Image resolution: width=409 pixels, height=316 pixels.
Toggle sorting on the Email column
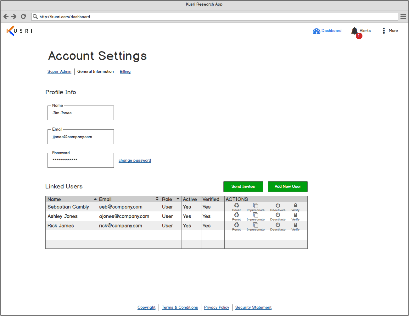click(157, 199)
